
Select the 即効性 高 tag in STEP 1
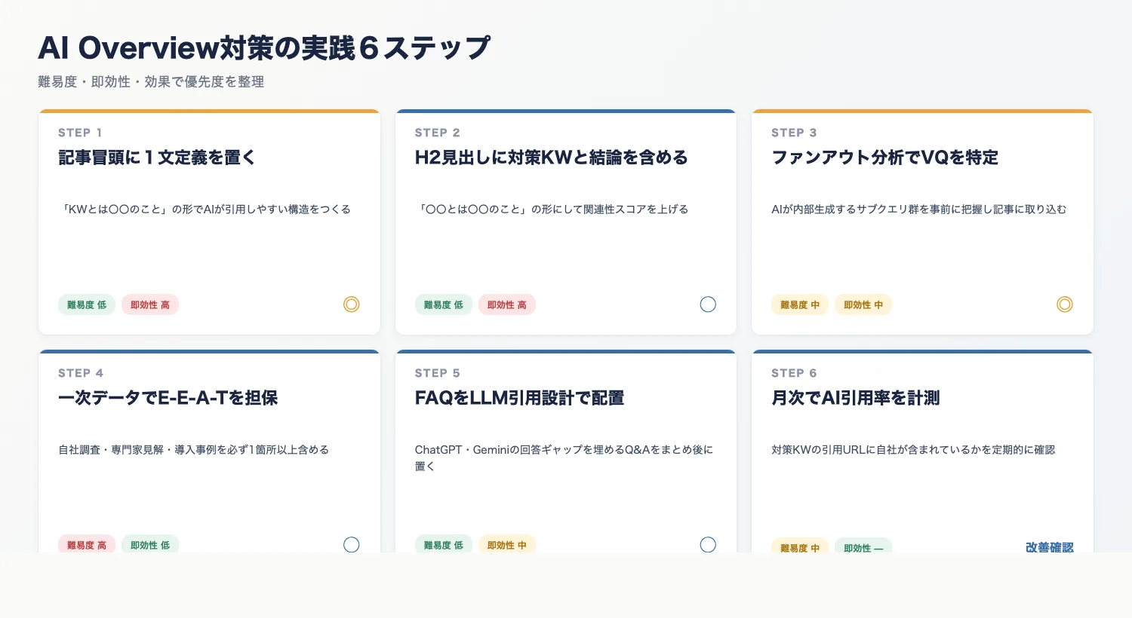coord(150,304)
